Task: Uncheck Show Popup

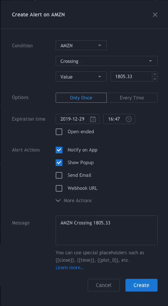Action: click(59, 163)
